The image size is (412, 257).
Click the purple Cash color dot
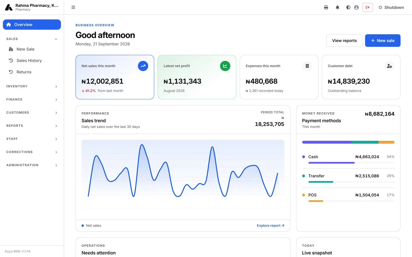304,157
